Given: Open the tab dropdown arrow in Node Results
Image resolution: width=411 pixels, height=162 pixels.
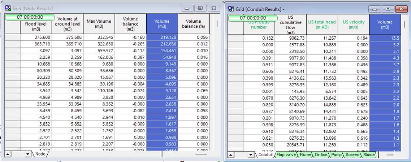Looking at the screenshot, I should coord(28,154).
